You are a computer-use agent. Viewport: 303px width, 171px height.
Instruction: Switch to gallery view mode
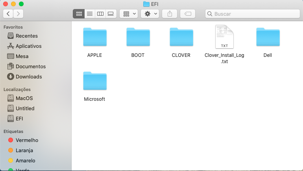tap(111, 14)
